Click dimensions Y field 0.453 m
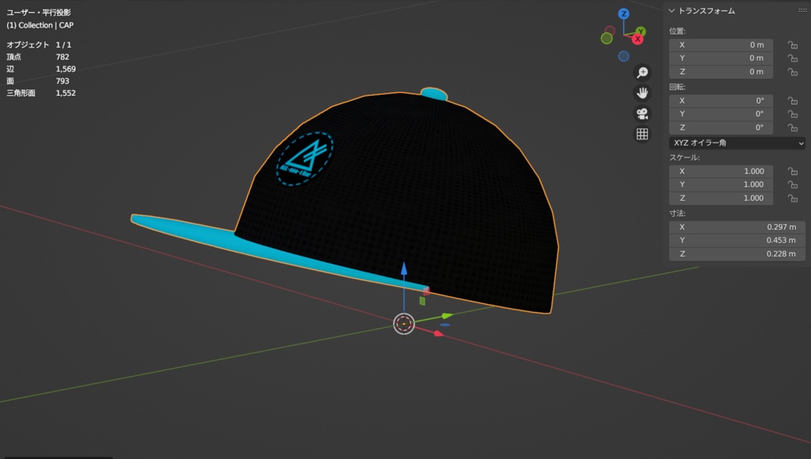 [x=737, y=241]
